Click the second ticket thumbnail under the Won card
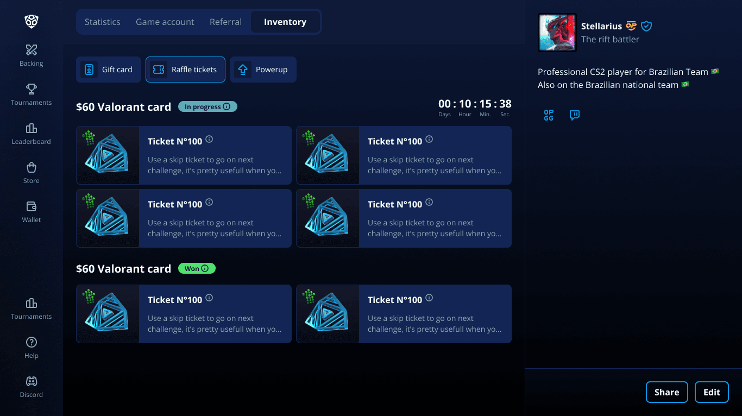The height and width of the screenshot is (416, 742). [328, 314]
